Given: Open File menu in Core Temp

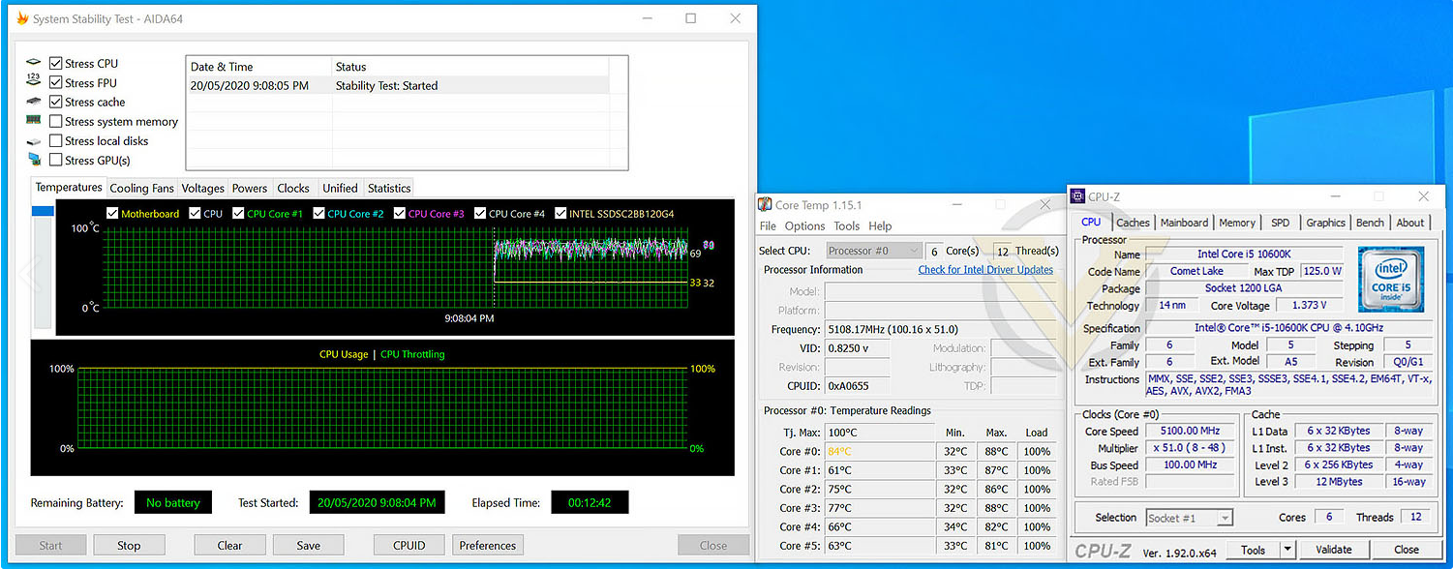Looking at the screenshot, I should coord(768,225).
